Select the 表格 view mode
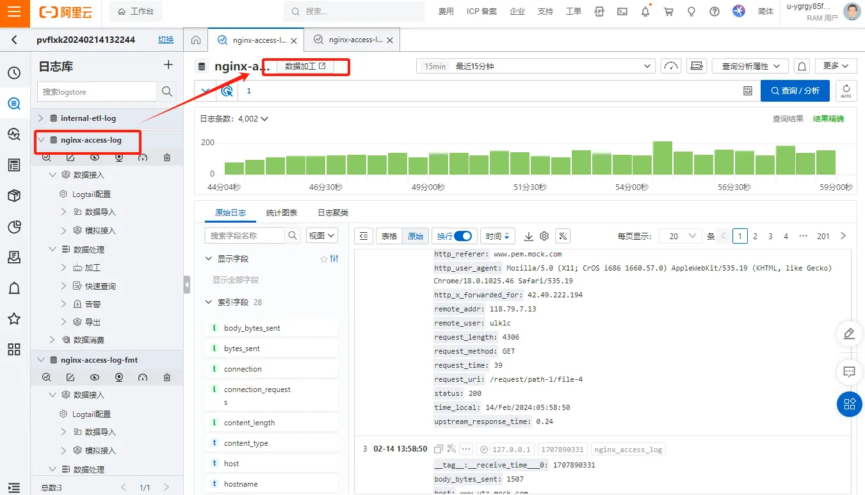The height and width of the screenshot is (495, 865). click(389, 236)
